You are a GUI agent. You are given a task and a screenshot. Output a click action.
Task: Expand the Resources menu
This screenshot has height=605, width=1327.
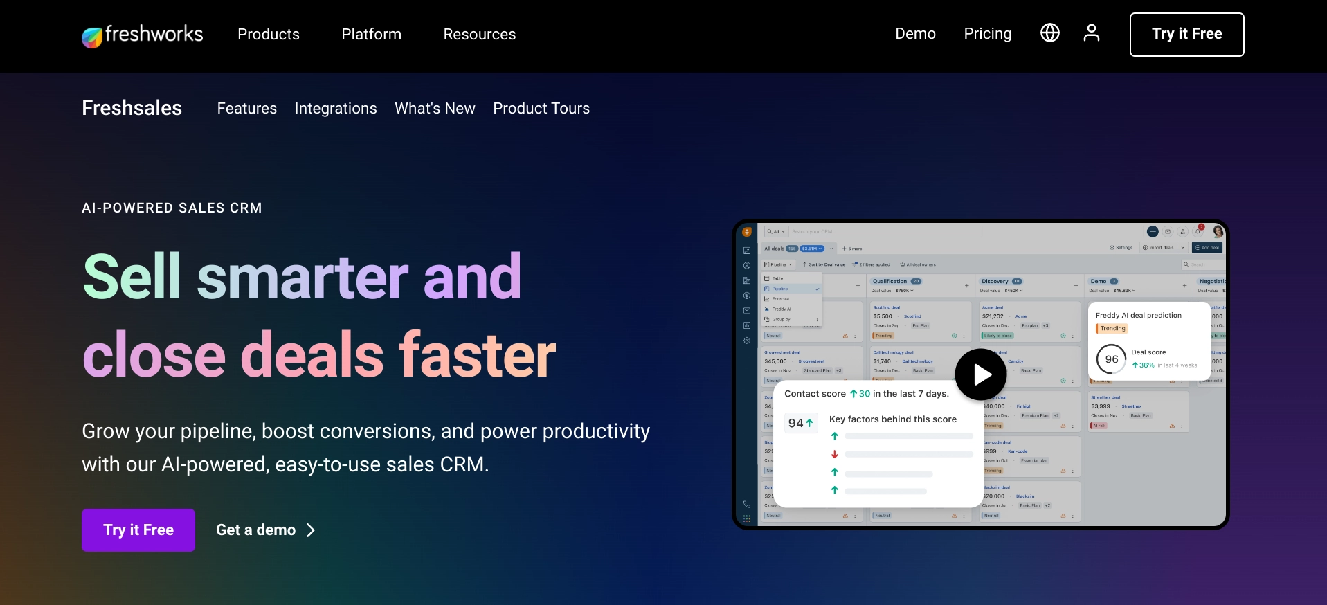click(x=479, y=35)
